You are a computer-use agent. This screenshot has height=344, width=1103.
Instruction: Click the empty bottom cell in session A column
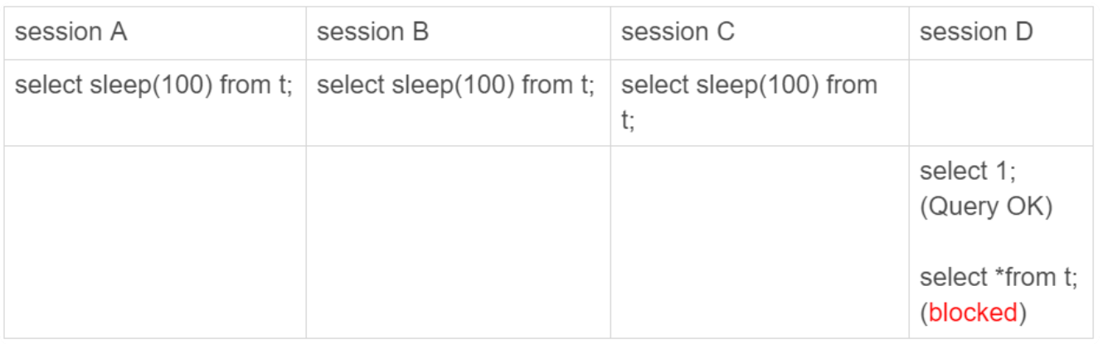click(155, 242)
